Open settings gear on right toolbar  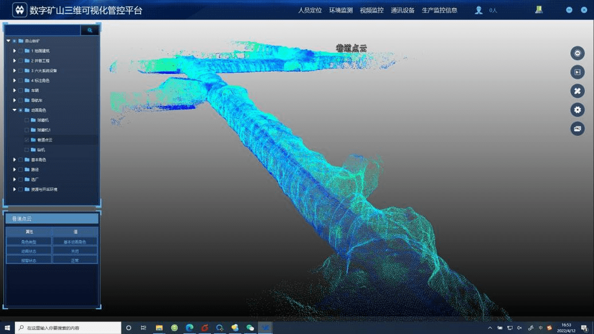click(x=577, y=109)
